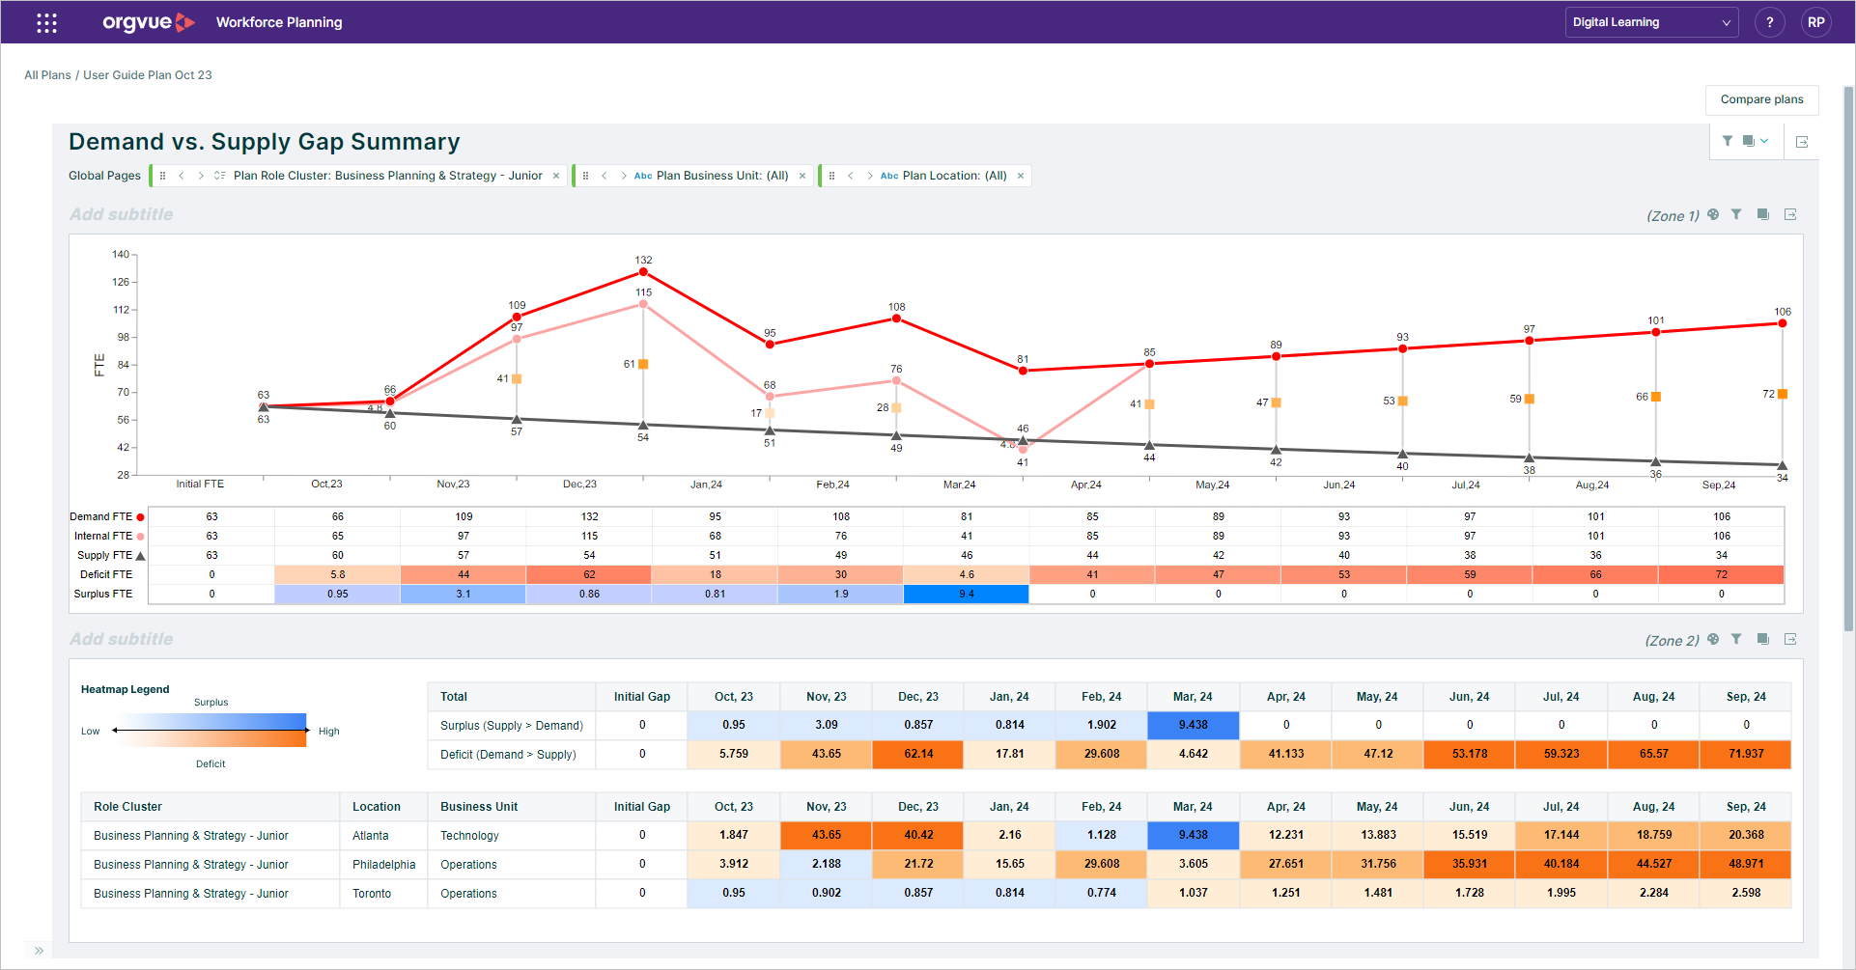Select the cards view icon in Zone 2
The image size is (1856, 970).
(x=1763, y=639)
